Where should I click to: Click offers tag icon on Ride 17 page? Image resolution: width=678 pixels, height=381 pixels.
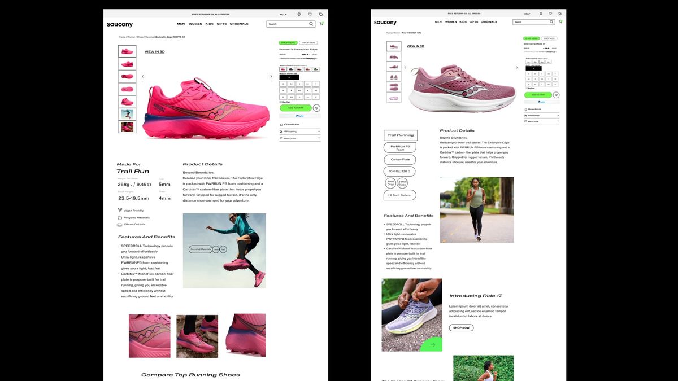[x=560, y=14]
